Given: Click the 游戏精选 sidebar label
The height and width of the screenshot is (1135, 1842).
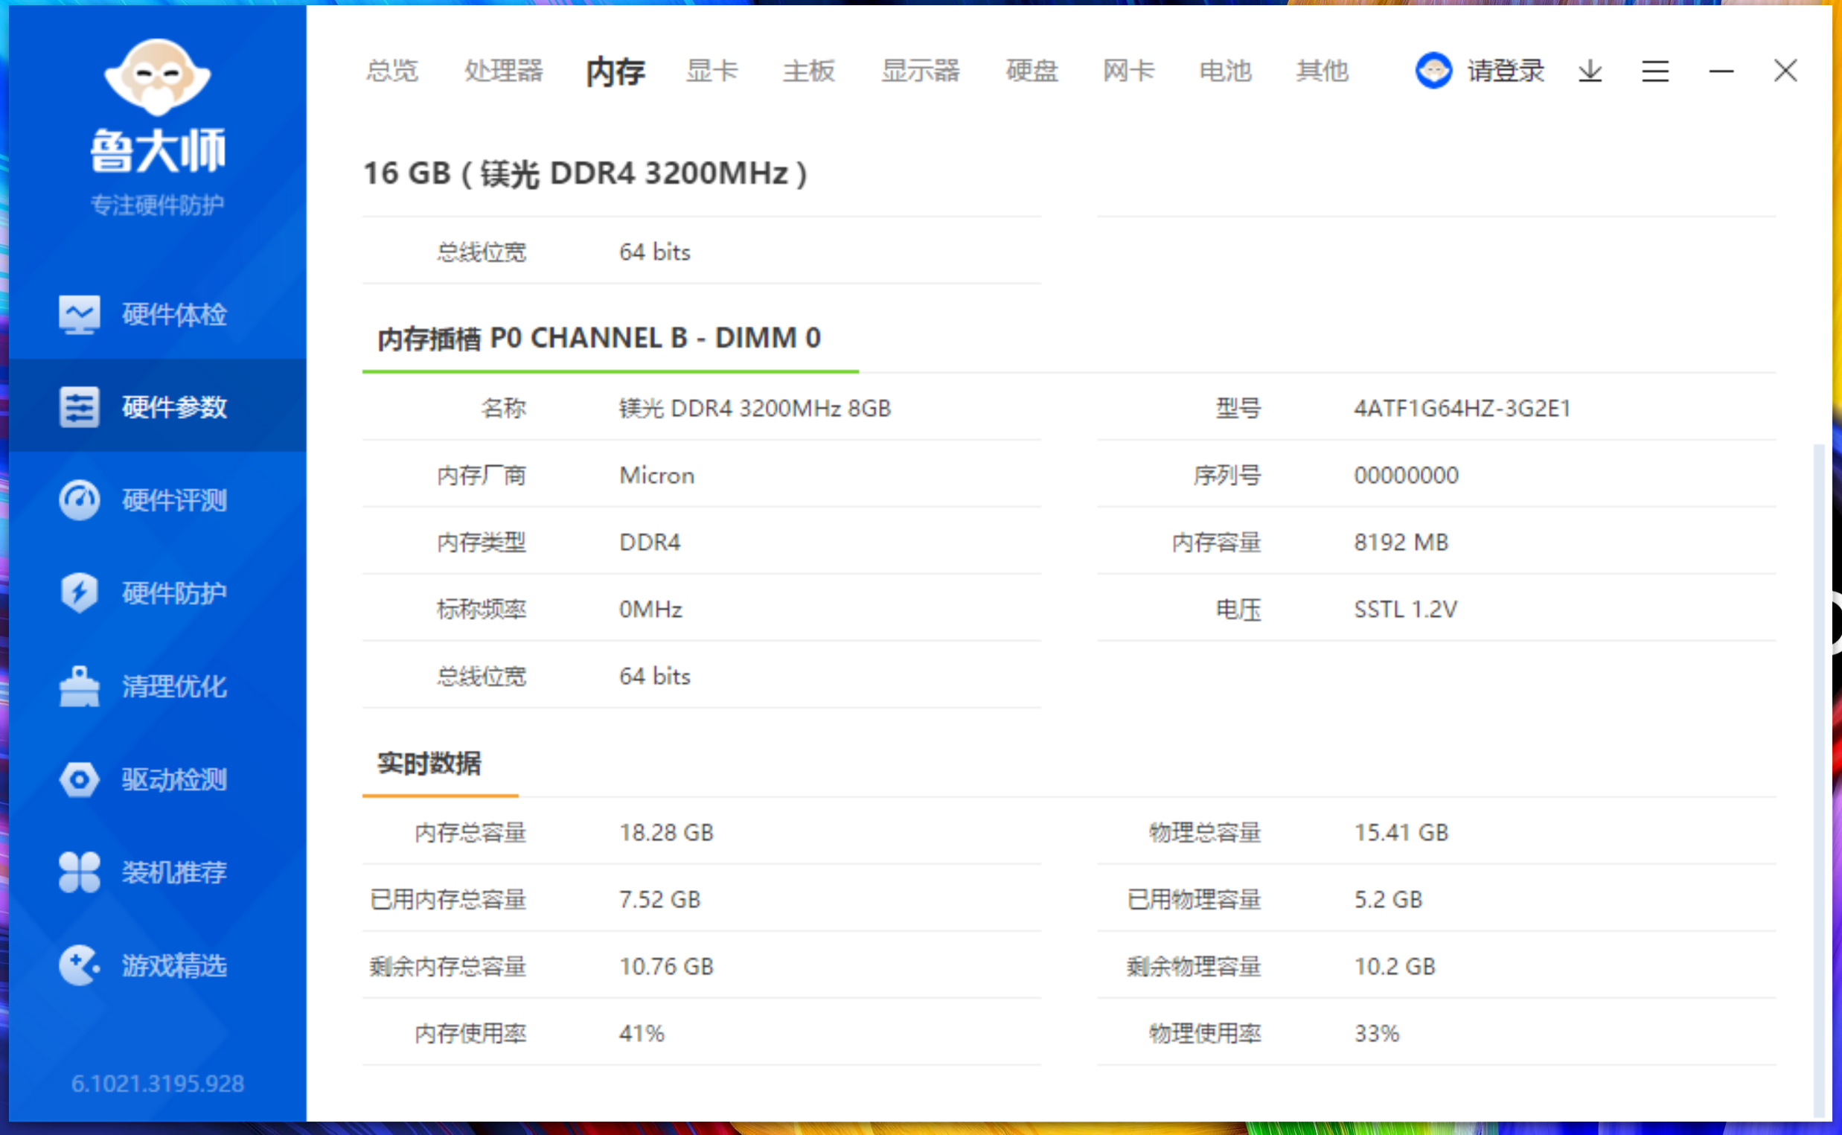Looking at the screenshot, I should 174,965.
